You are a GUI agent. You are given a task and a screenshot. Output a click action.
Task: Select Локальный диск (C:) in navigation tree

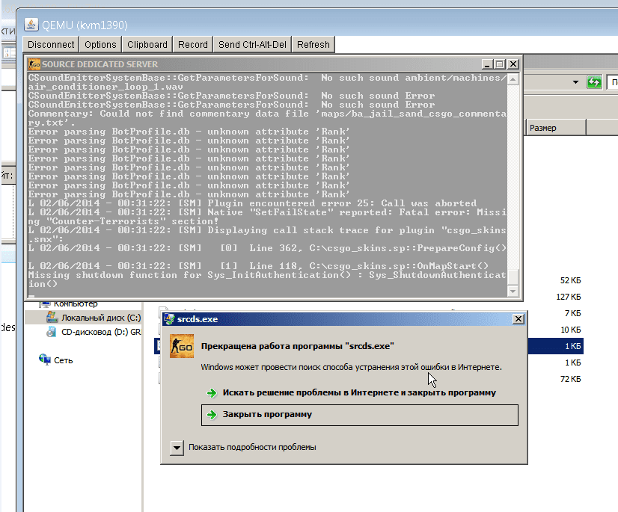101,318
